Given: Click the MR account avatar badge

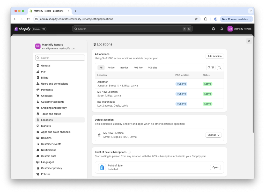Looking at the screenshot, I should click(230, 29).
